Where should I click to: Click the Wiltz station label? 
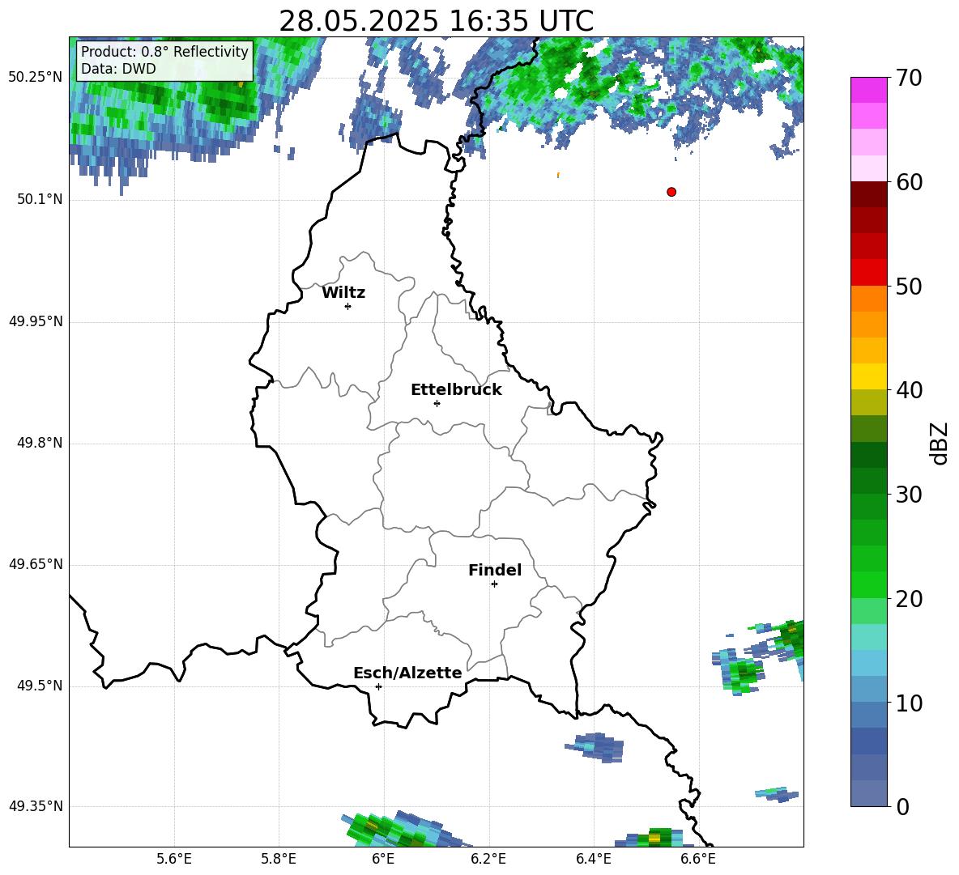343,293
